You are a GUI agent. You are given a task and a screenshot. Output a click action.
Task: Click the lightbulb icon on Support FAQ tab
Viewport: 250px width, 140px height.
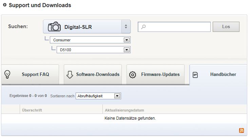(7, 74)
